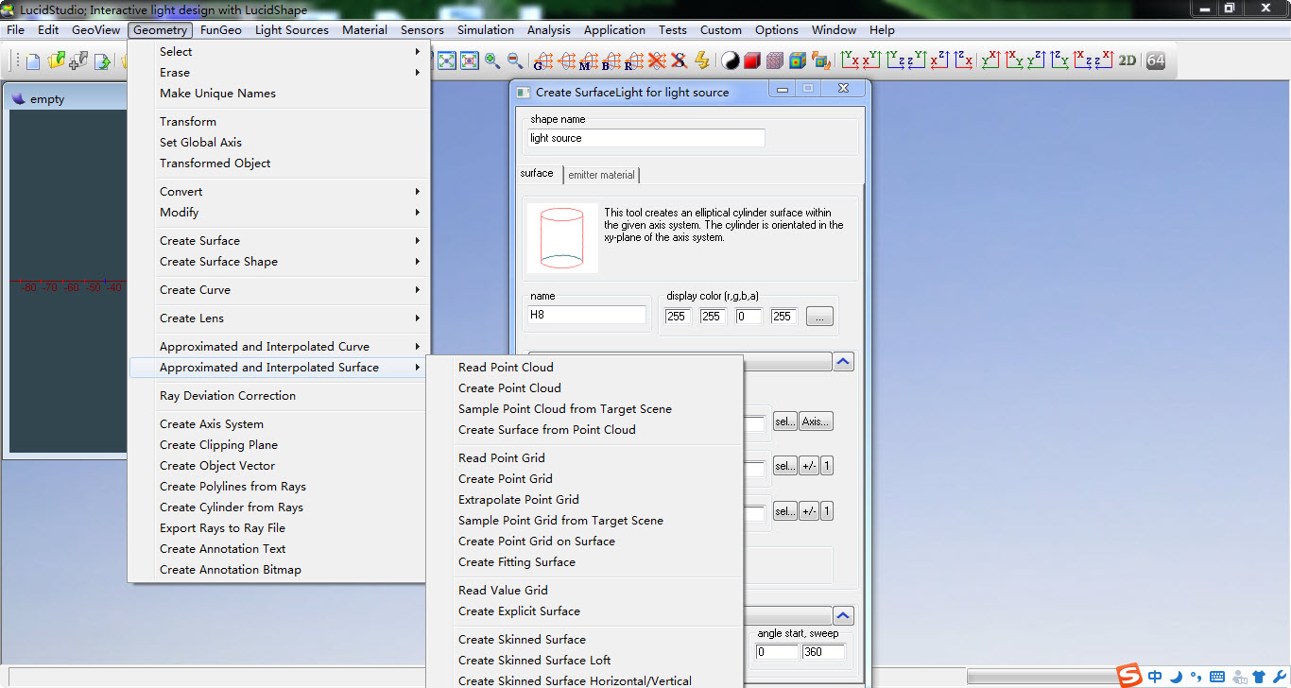Click the first sel... button beside Axis...
This screenshot has width=1291, height=688.
click(x=785, y=421)
